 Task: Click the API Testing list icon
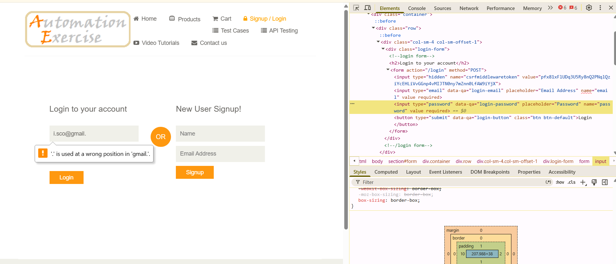[264, 31]
